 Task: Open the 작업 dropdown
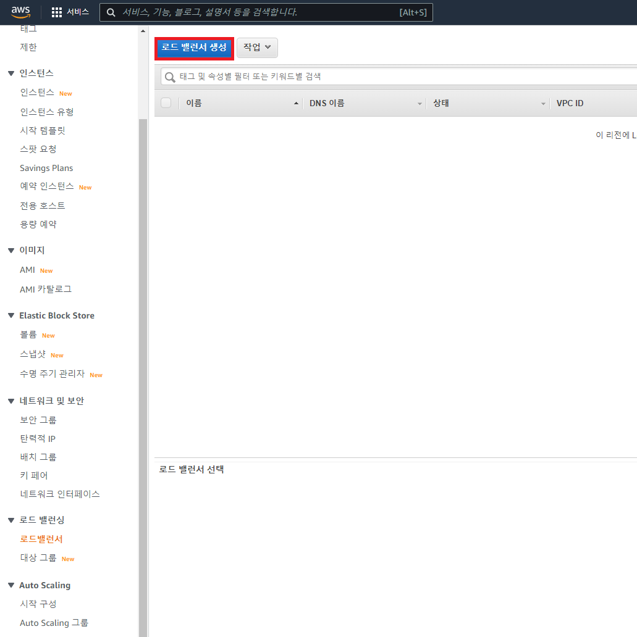pos(257,48)
